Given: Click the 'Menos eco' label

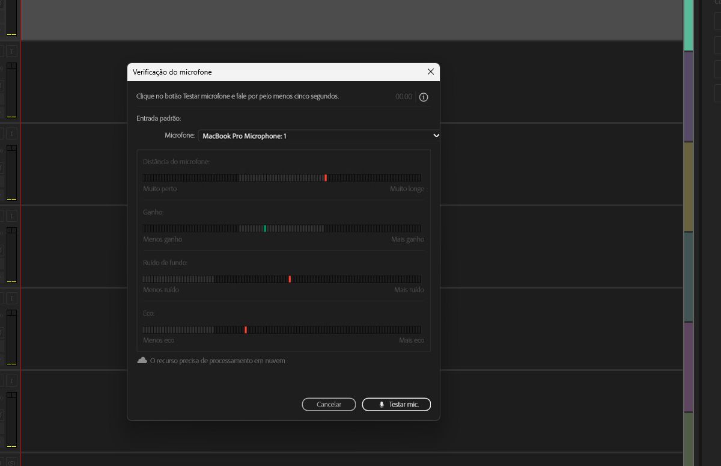Looking at the screenshot, I should point(159,340).
